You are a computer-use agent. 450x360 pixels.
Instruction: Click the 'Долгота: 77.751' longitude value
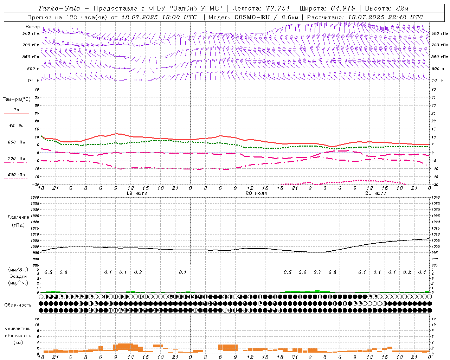pyautogui.click(x=261, y=8)
